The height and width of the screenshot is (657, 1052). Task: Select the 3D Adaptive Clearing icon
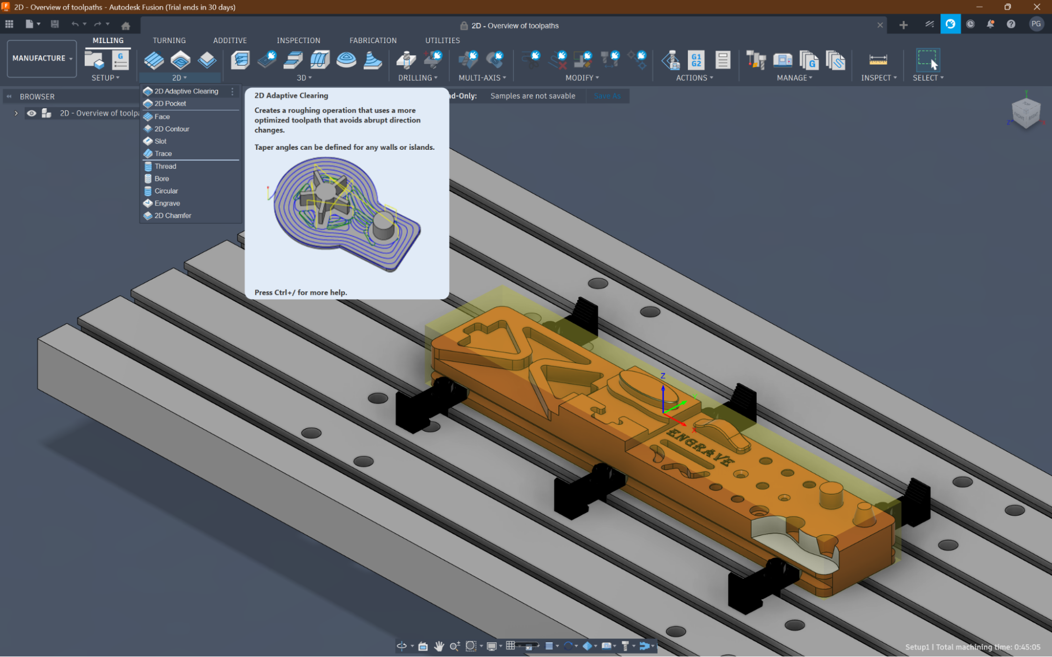click(240, 60)
